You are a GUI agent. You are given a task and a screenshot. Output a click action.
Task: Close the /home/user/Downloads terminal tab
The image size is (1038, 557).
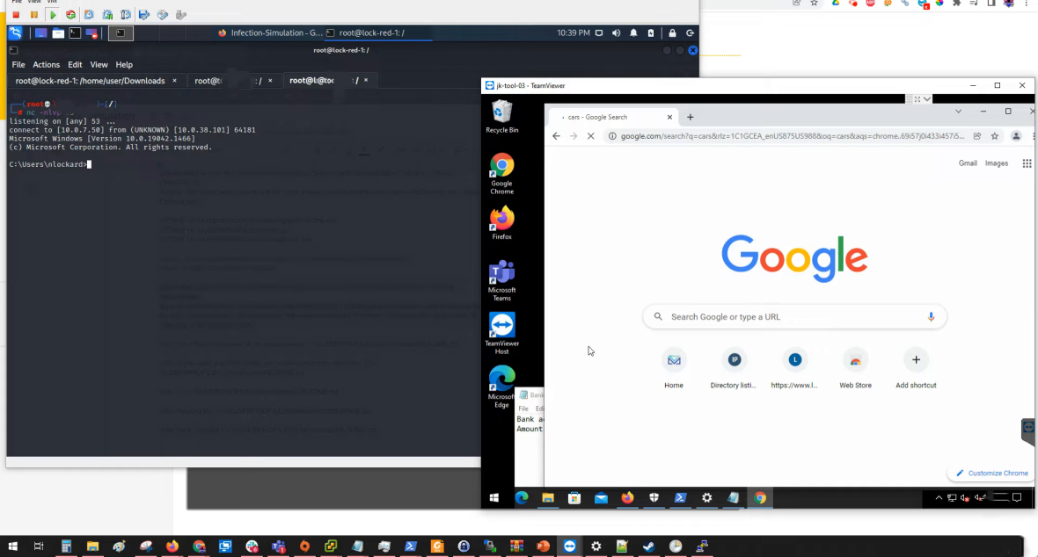click(x=175, y=81)
